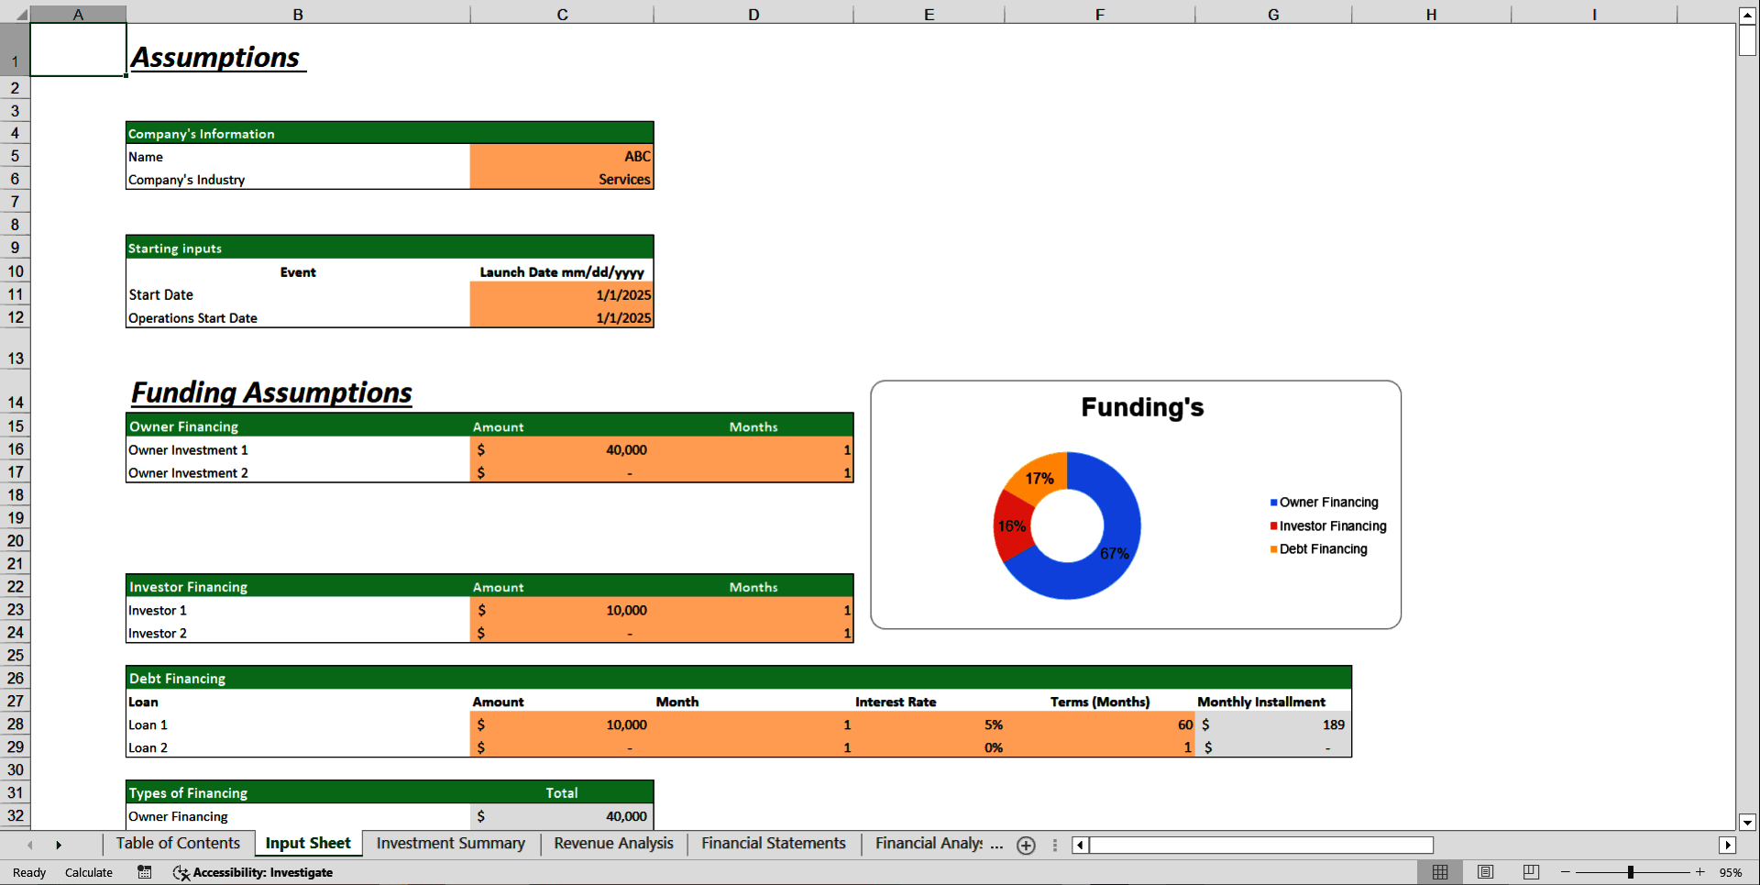The width and height of the screenshot is (1760, 885).
Task: Open the Investment Summary sheet
Action: click(450, 844)
